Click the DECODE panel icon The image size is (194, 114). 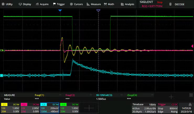pos(170,4)
